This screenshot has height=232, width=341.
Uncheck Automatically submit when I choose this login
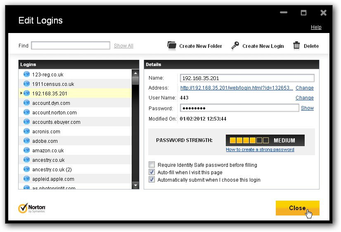[x=152, y=180]
